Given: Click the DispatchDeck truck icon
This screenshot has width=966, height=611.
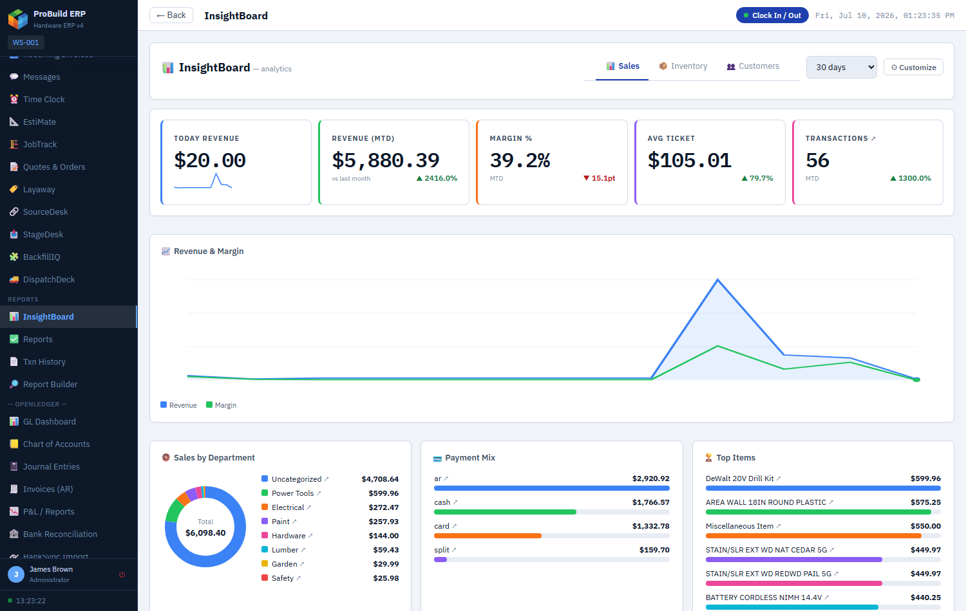Looking at the screenshot, I should tap(14, 279).
